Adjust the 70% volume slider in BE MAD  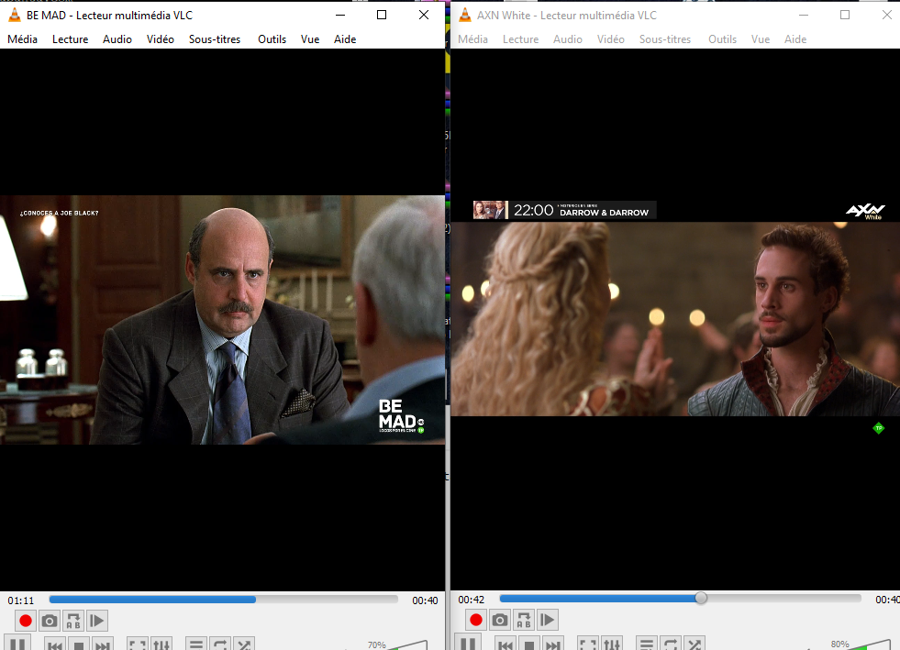(x=408, y=644)
